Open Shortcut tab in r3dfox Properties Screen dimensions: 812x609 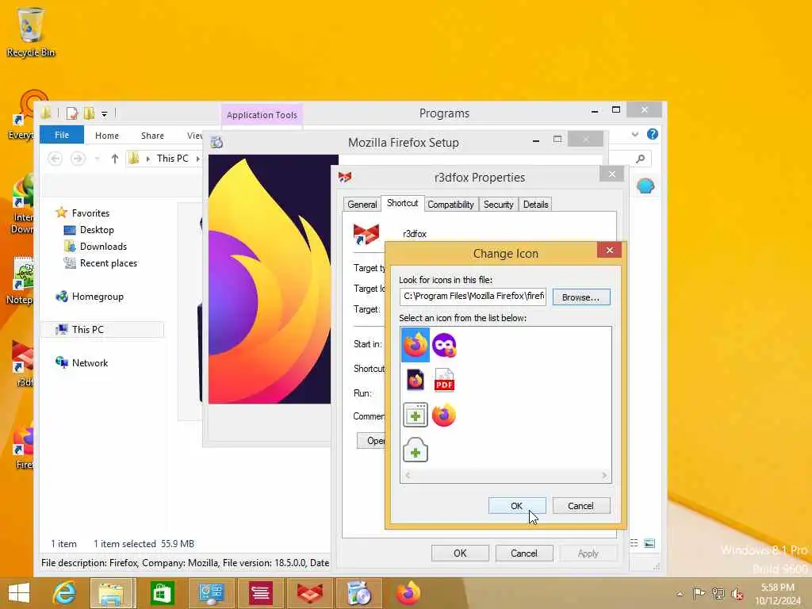pyautogui.click(x=402, y=203)
